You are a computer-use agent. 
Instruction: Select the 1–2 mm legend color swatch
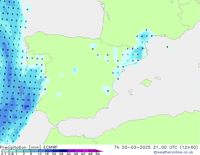tap(20, 151)
